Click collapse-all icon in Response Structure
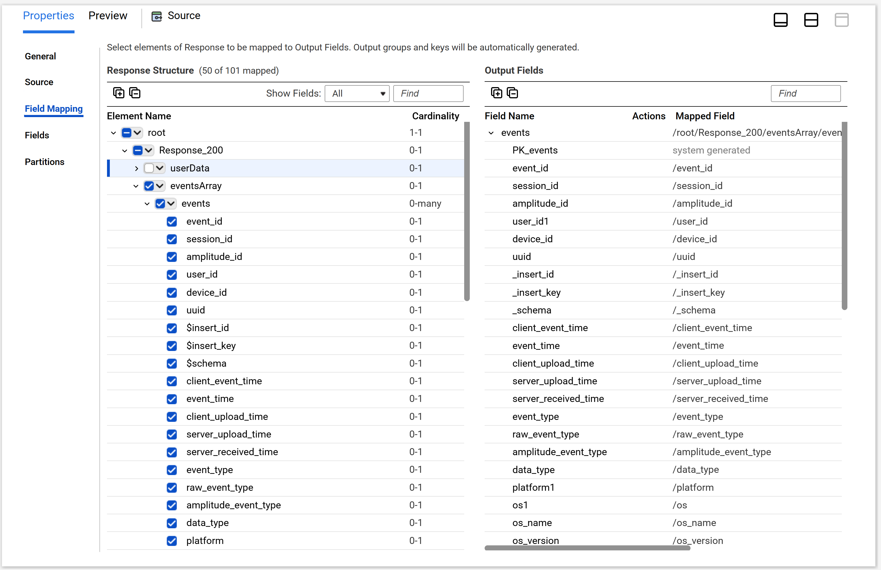 tap(135, 92)
